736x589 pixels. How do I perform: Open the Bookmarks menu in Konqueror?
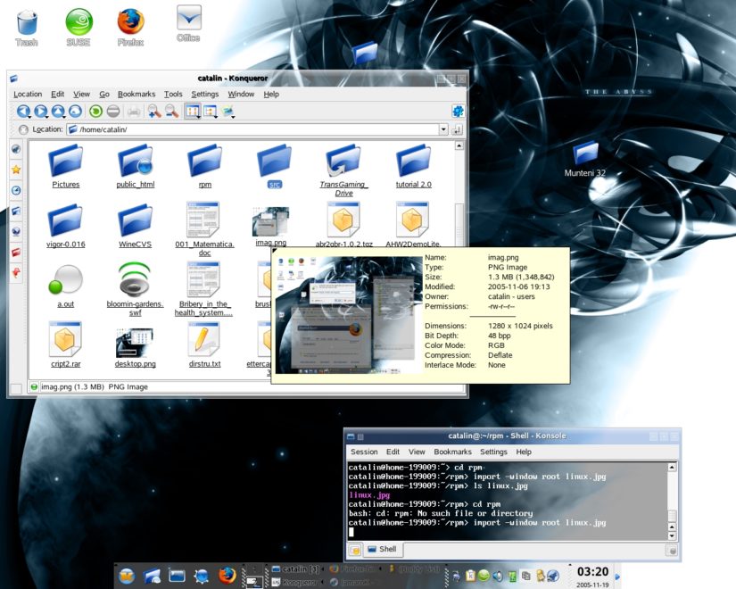pos(136,94)
